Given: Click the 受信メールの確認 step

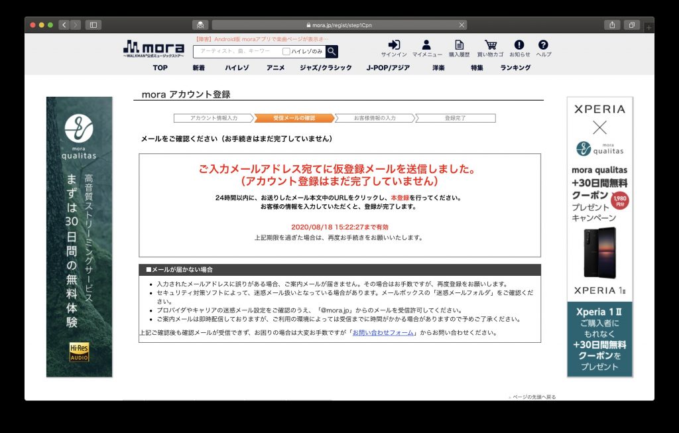Looking at the screenshot, I should (x=294, y=118).
